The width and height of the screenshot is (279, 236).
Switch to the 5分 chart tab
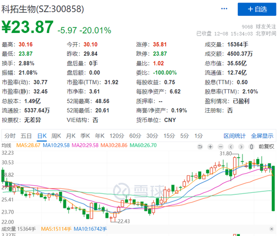[x=184, y=136]
